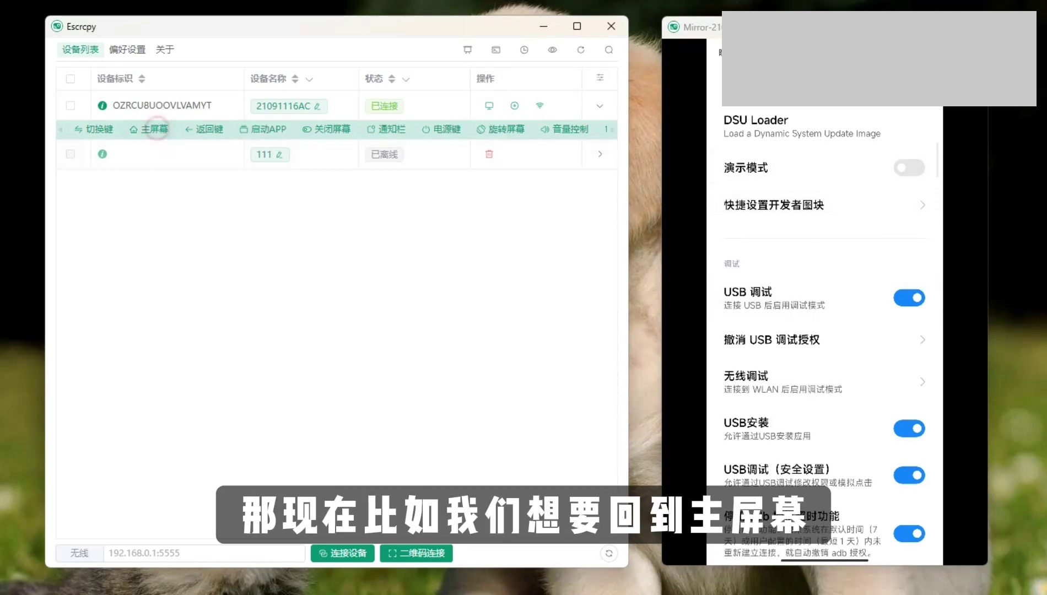Screen dimensions: 1047x595
Task: Click the wireless IP address input field
Action: click(204, 553)
